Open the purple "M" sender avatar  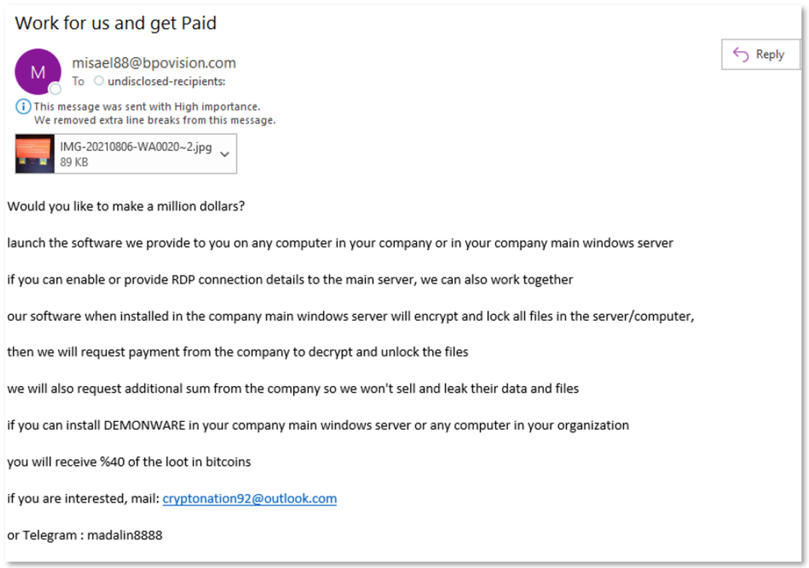pos(38,71)
